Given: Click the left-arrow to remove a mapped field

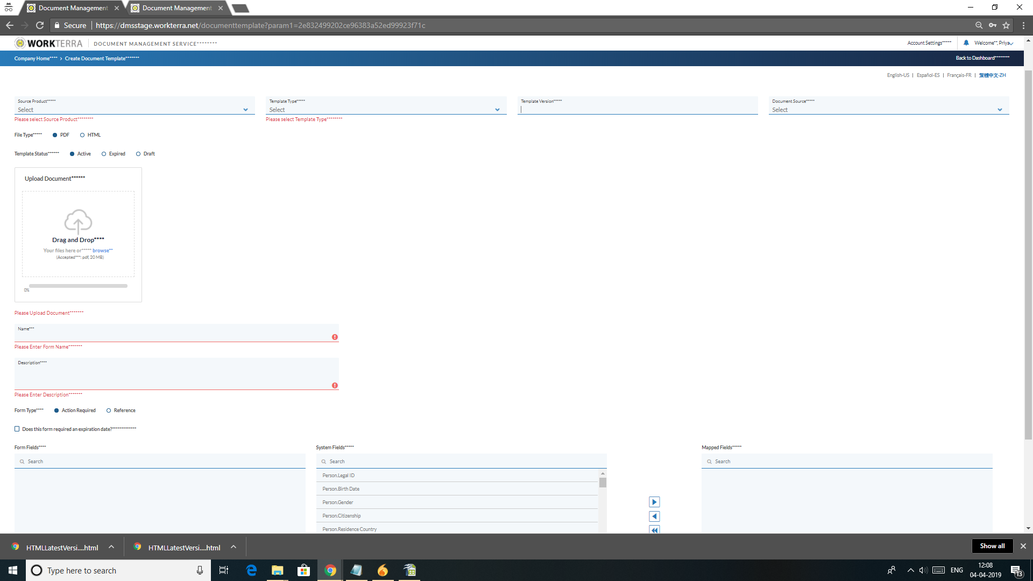Looking at the screenshot, I should coord(654,515).
